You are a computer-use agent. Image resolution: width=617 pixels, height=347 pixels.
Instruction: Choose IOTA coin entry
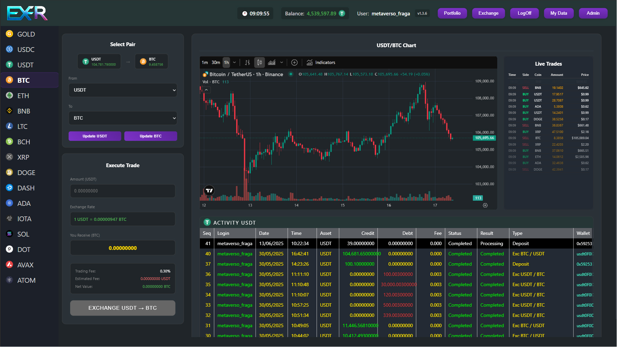(29, 219)
